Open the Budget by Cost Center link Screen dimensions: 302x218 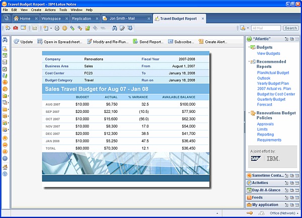pyautogui.click(x=276, y=94)
